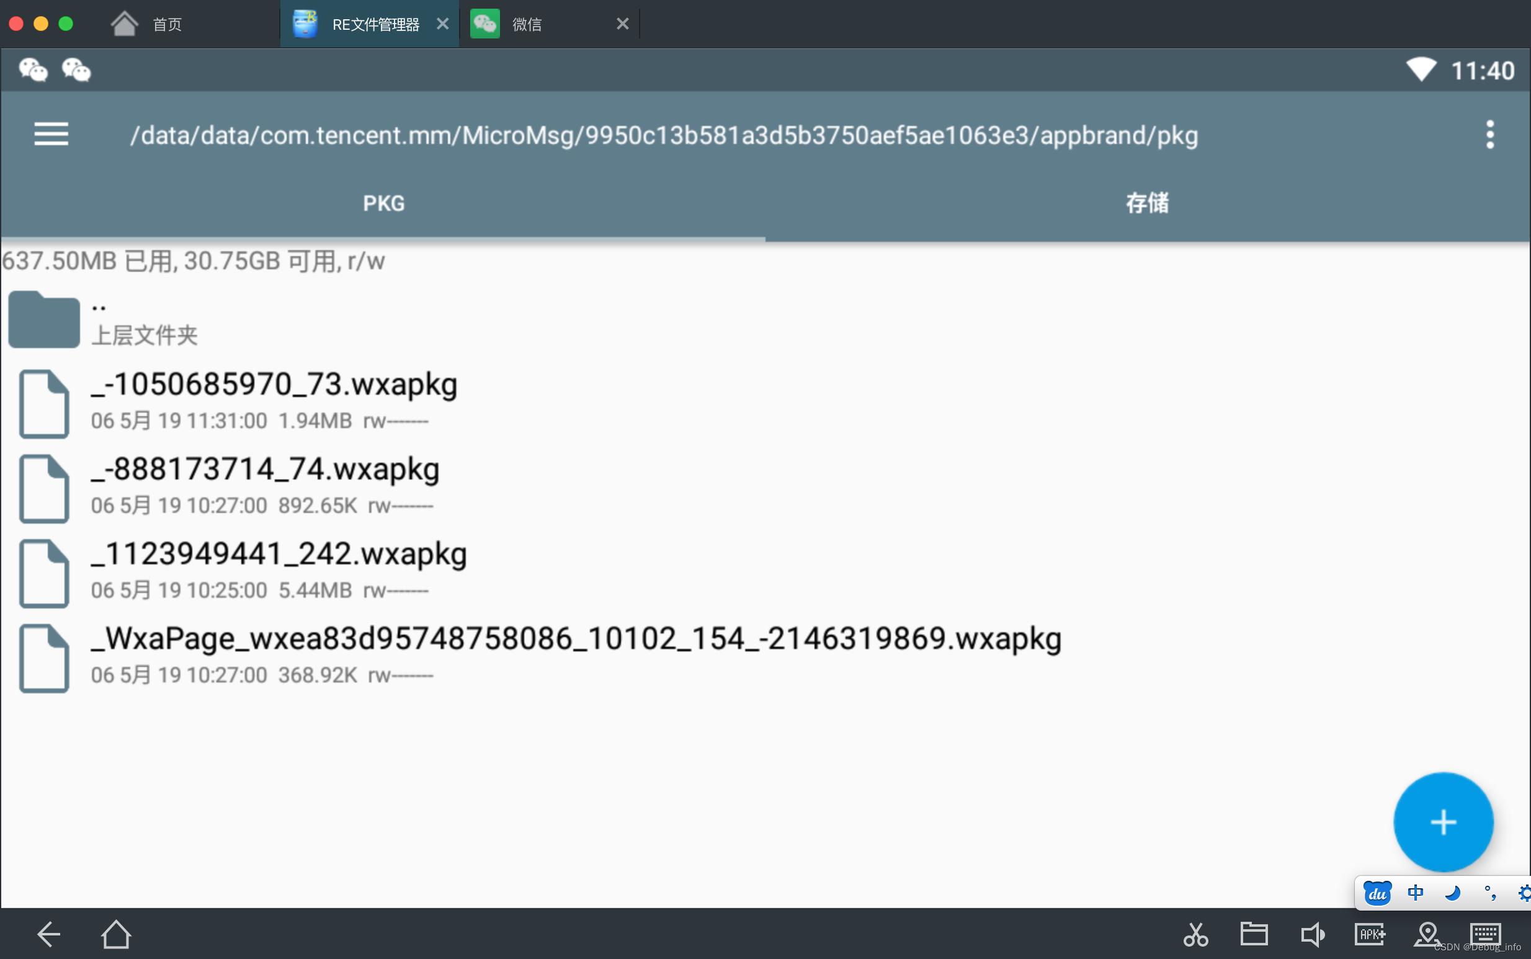Click the yellow macOS minimize button
Screen dimensions: 1531x959
(x=40, y=24)
